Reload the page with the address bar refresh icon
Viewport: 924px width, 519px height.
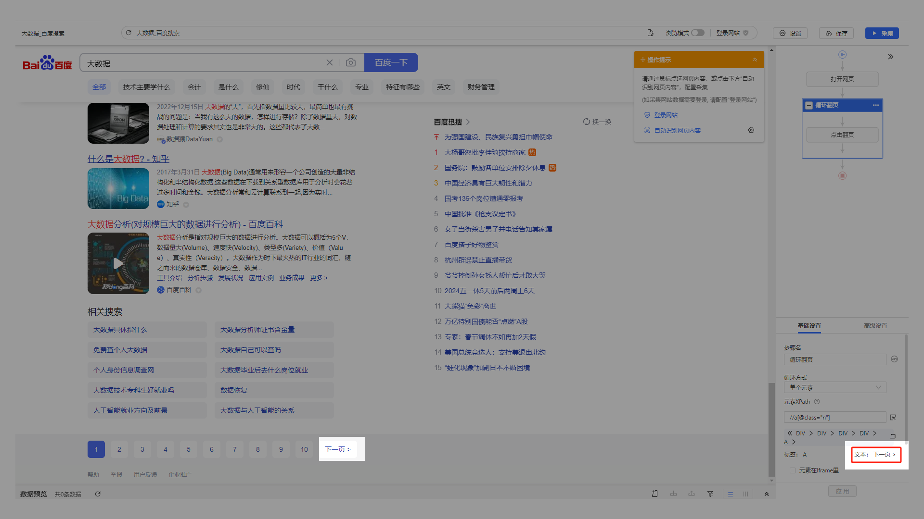click(x=128, y=33)
